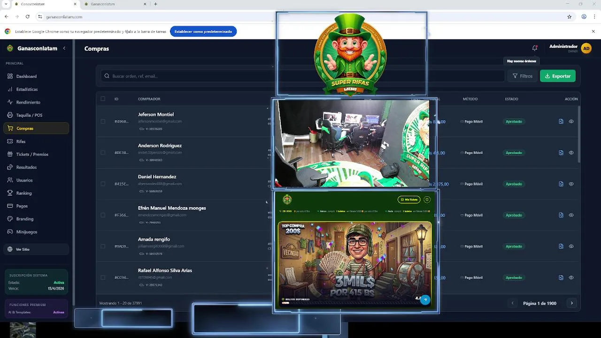Toggle the select-all checkbox in header
This screenshot has height=338, width=601.
103,99
